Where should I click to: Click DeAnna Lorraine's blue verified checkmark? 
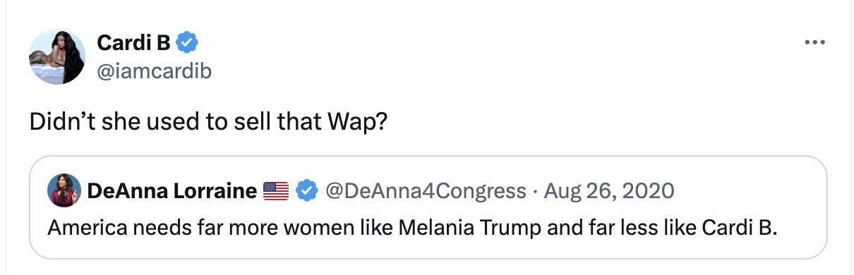305,190
